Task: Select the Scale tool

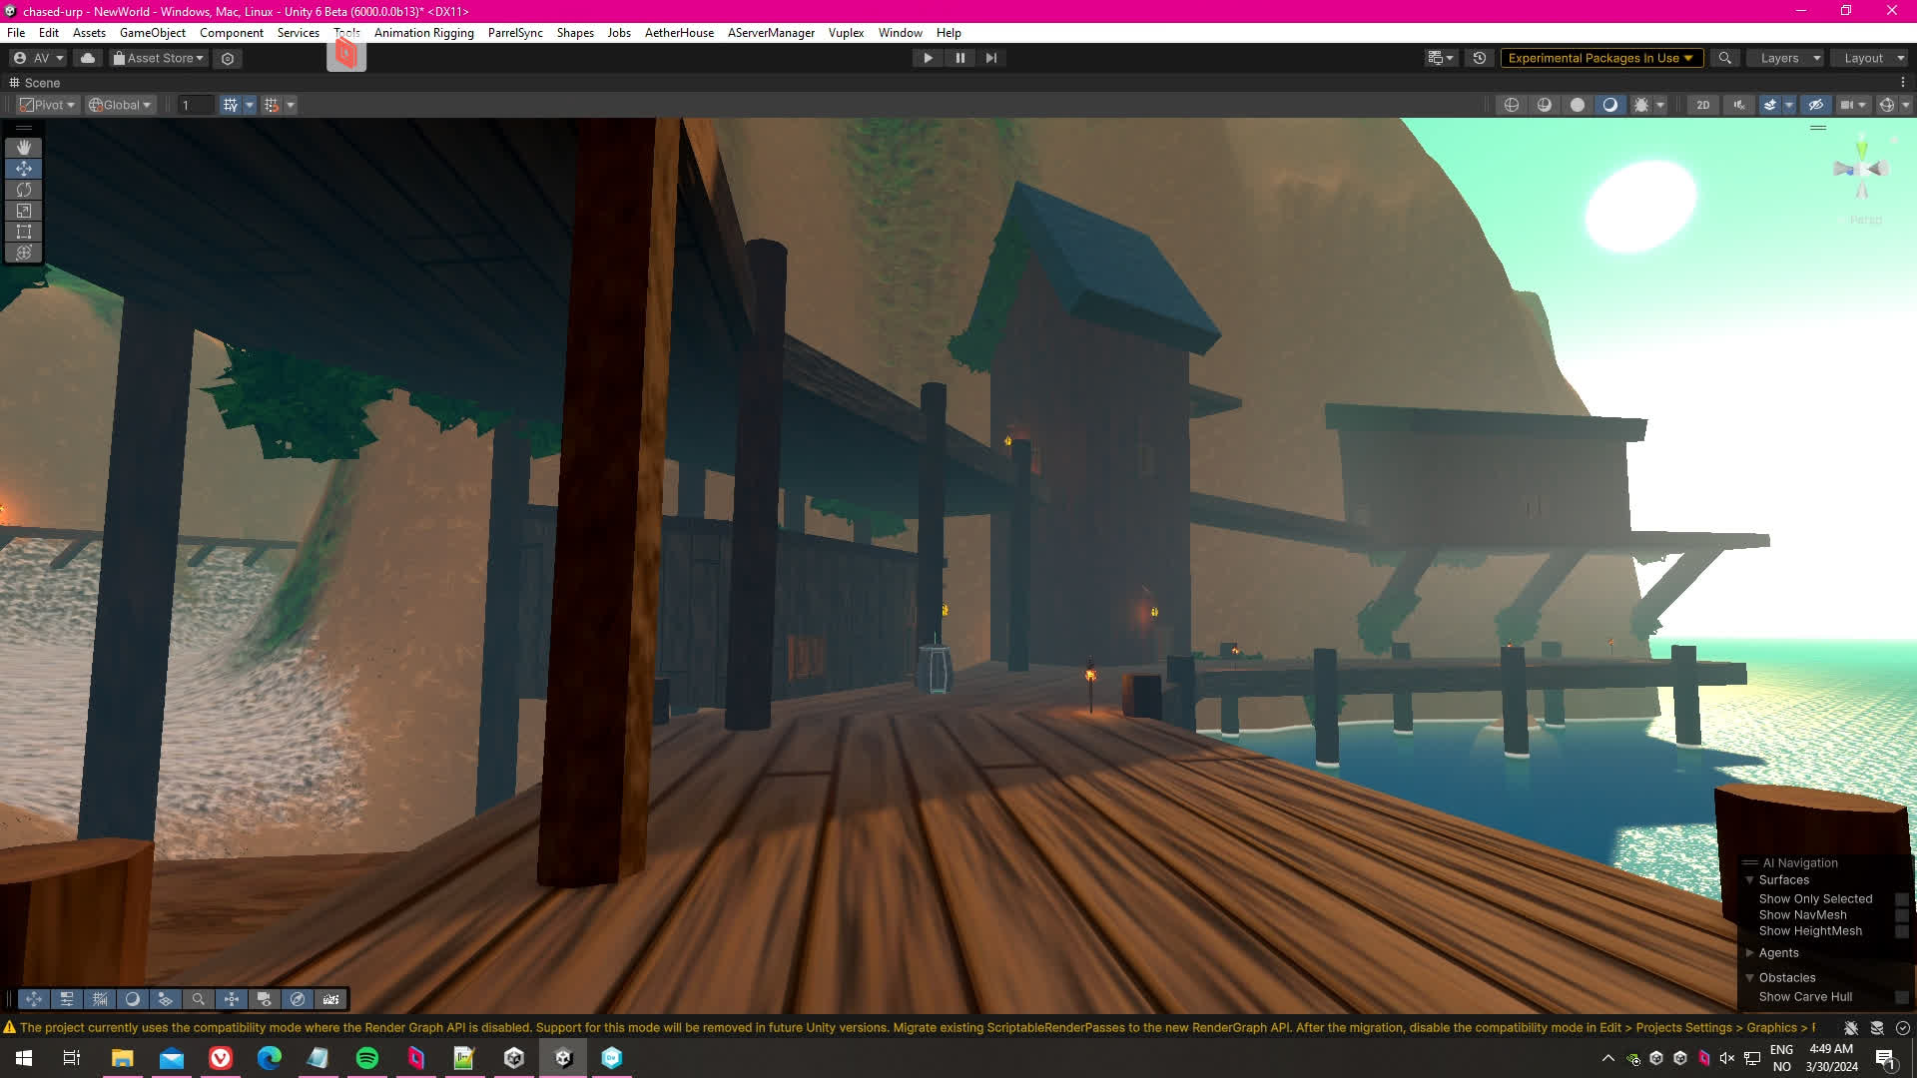Action: point(24,211)
